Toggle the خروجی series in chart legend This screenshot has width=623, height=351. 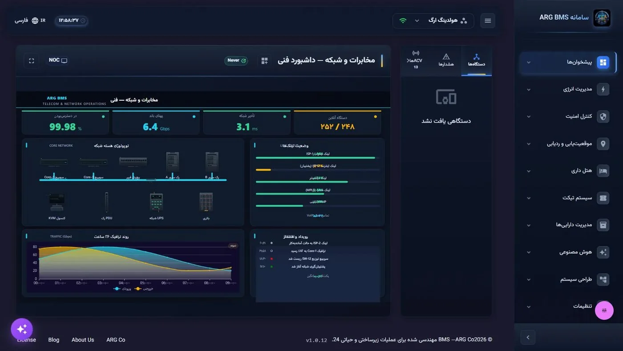tap(143, 289)
